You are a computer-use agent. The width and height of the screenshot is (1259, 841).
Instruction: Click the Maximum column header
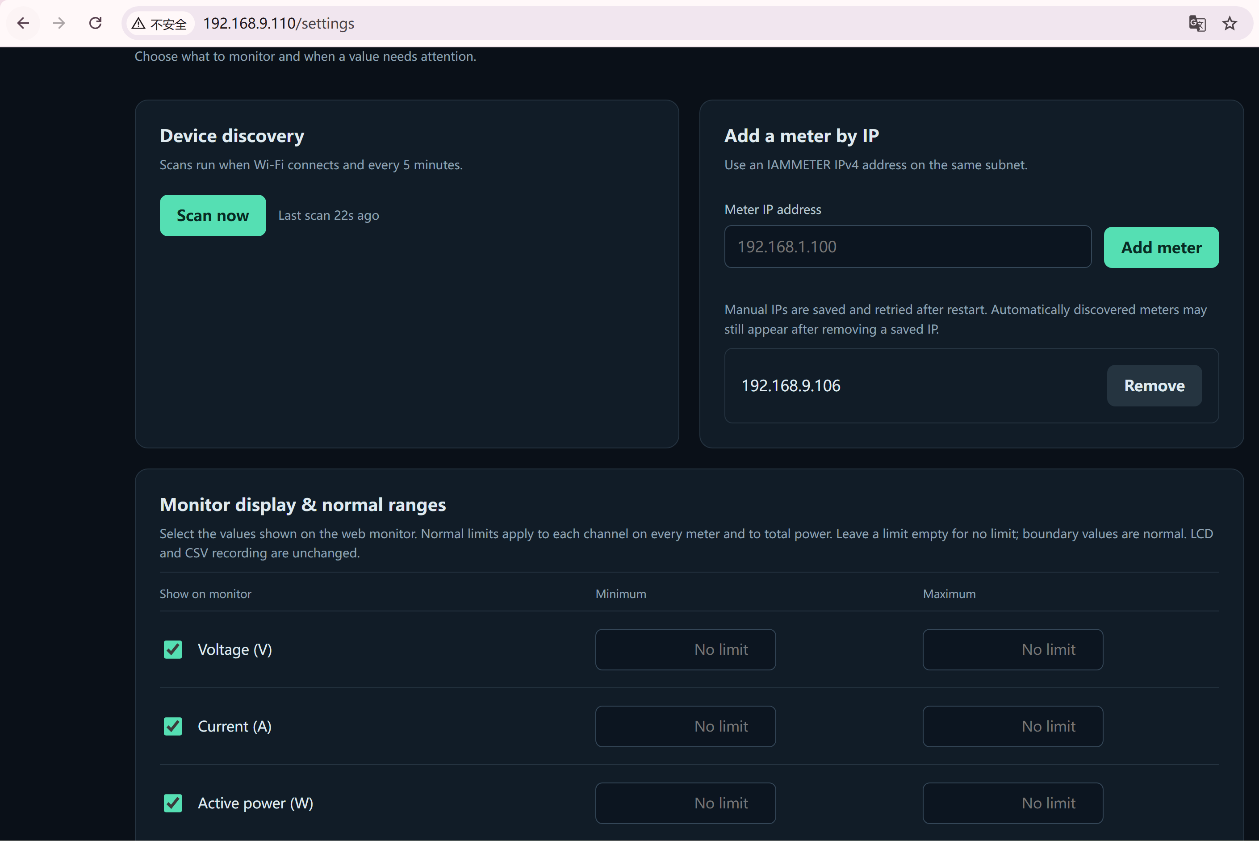click(x=949, y=594)
